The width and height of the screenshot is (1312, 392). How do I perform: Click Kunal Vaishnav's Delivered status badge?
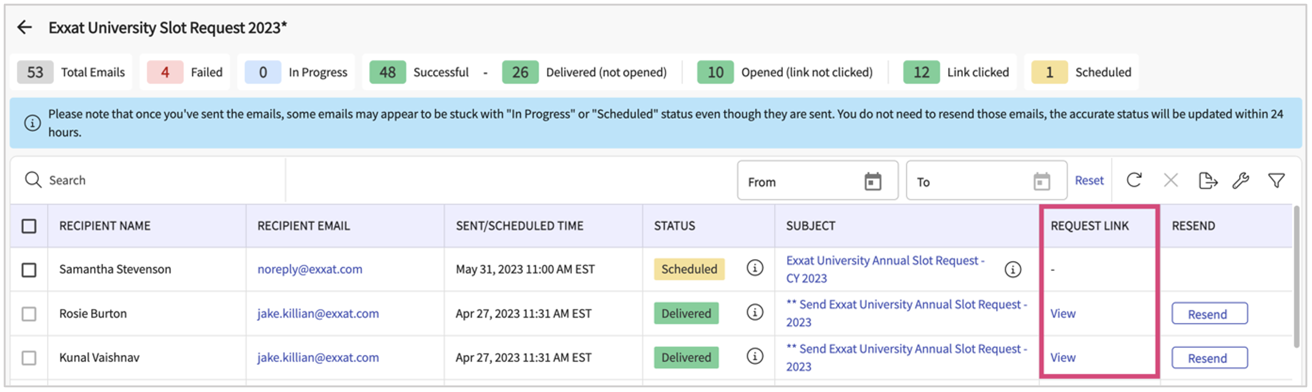[686, 358]
